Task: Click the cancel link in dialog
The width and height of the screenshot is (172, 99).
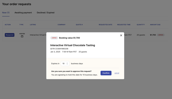Action: [117, 73]
